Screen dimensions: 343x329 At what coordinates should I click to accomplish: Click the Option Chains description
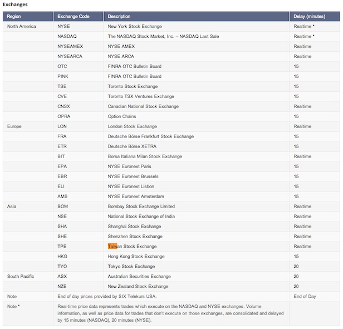tap(122, 116)
